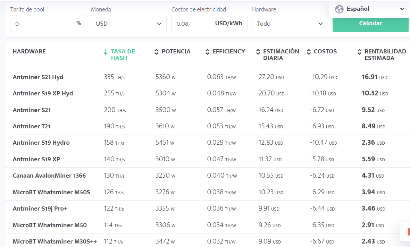The image size is (410, 247).
Task: Click the Rentabilidad Estimada sort arrows icon
Action: pos(360,52)
